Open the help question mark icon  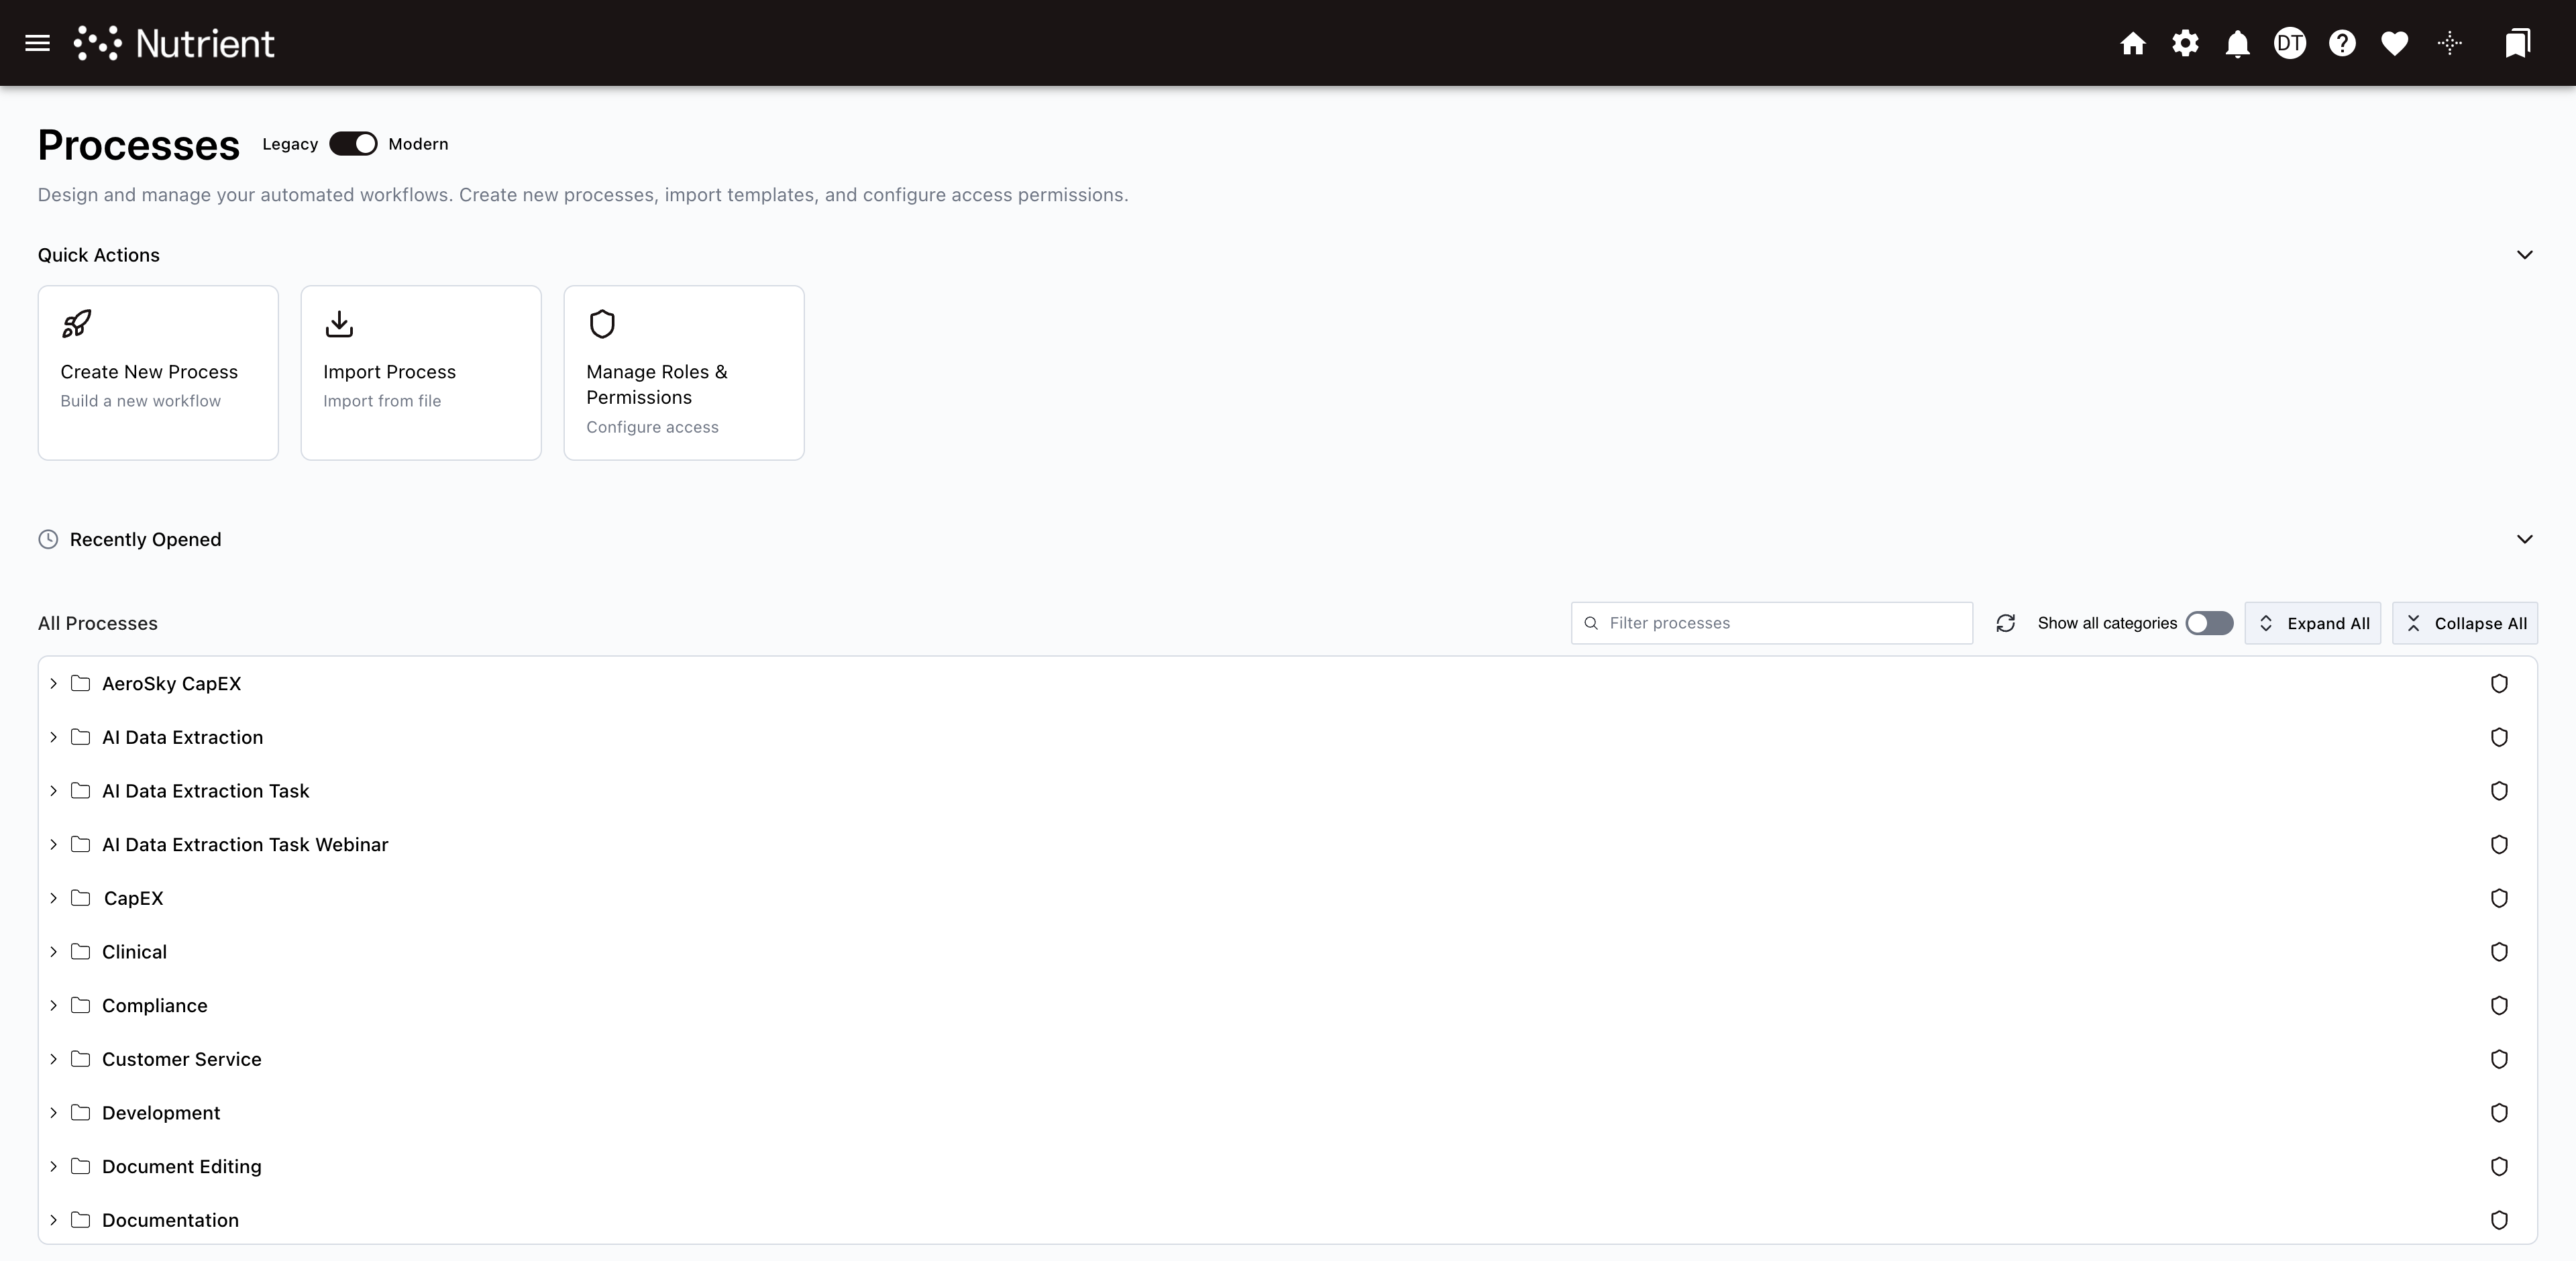click(x=2342, y=43)
